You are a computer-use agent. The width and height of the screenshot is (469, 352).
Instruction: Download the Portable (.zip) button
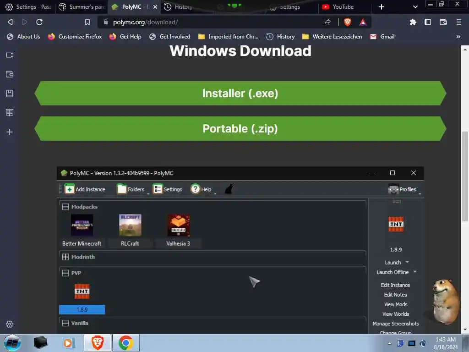(x=240, y=128)
